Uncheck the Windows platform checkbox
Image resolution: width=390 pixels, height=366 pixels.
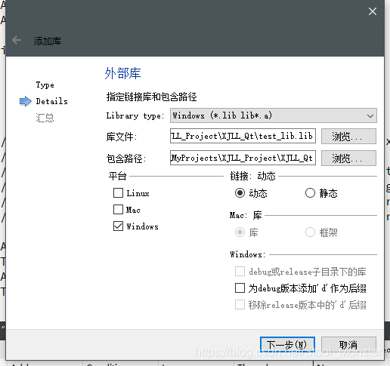(x=118, y=226)
